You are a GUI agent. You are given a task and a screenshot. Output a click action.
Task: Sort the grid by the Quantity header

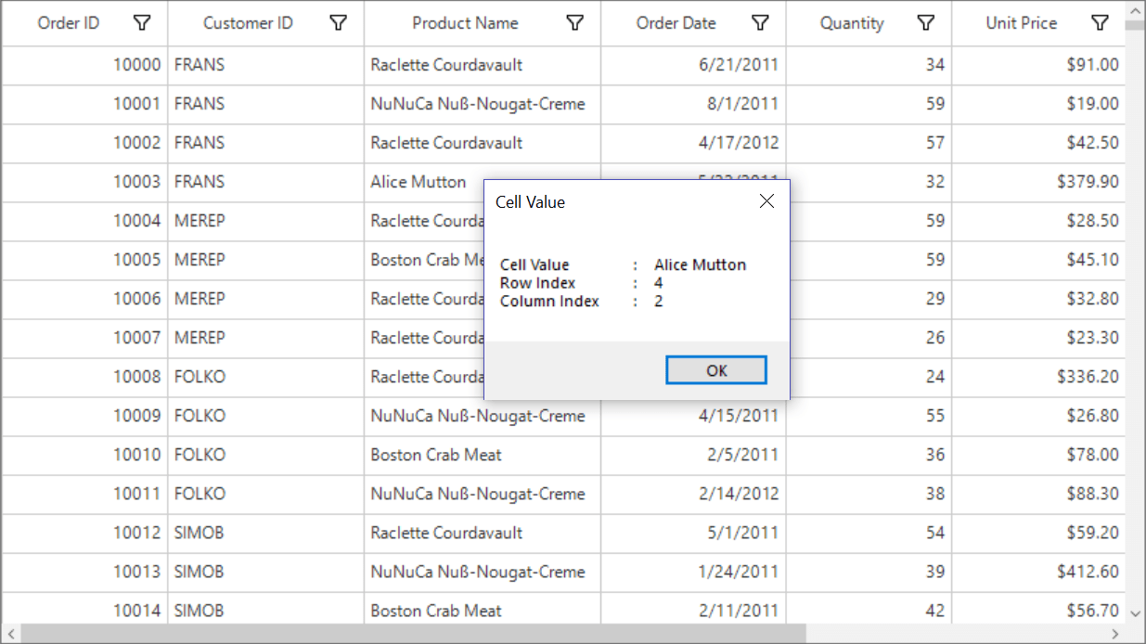pyautogui.click(x=852, y=22)
